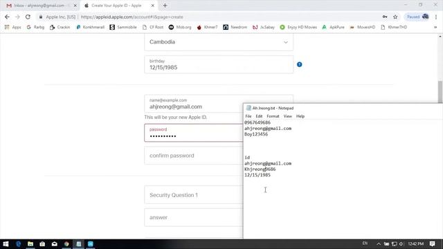The image size is (443, 249).
Task: Open the Rarbg bookmark
Action: point(35,27)
